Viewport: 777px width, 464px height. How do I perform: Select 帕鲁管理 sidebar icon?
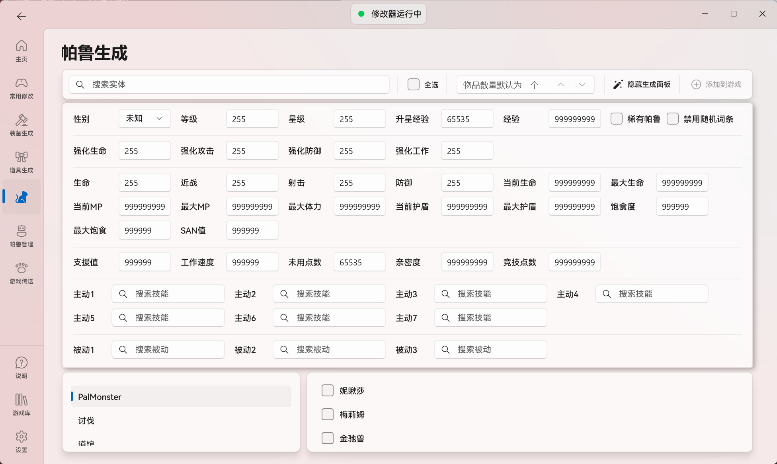click(x=21, y=236)
